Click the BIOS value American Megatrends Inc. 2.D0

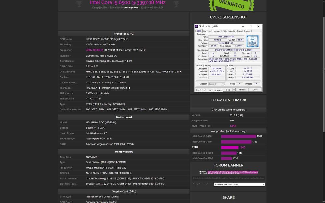point(110,144)
